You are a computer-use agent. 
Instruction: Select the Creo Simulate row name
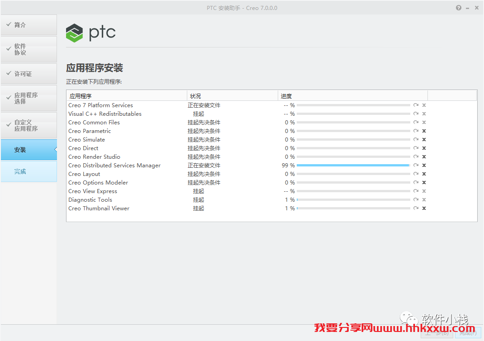[87, 140]
